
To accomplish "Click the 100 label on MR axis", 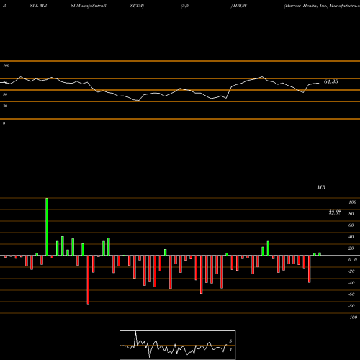I will click(x=352, y=202).
